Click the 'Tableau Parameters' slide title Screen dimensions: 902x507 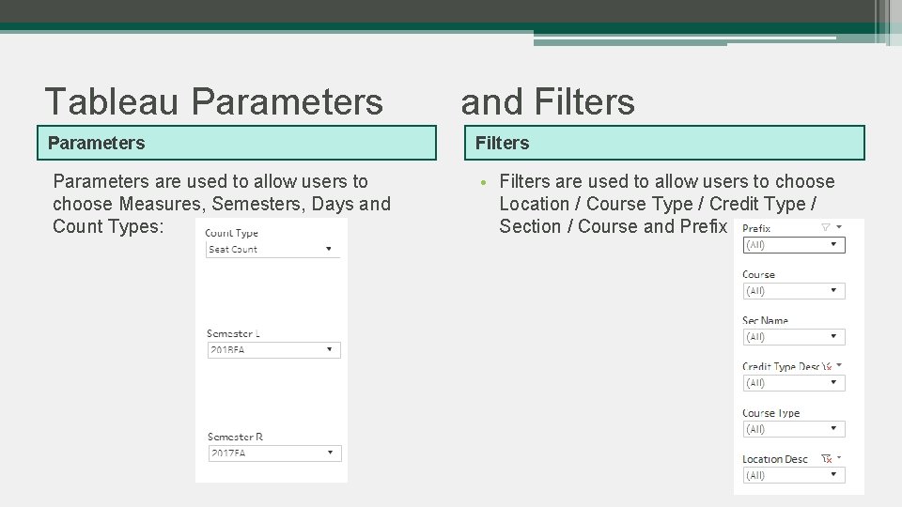(214, 101)
